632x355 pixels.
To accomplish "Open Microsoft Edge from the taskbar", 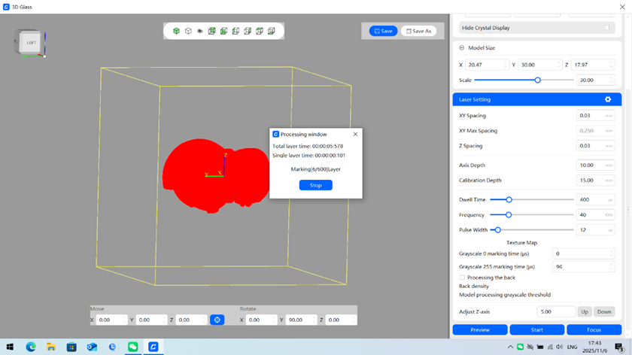I will click(x=31, y=347).
